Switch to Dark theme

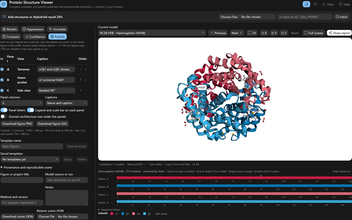328,4
